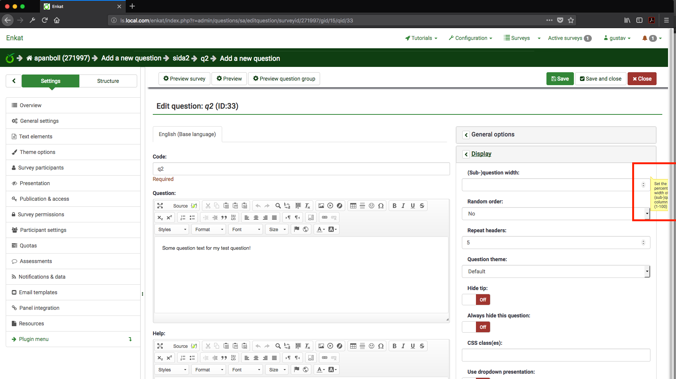Image resolution: width=676 pixels, height=379 pixels.
Task: Insert a link in the Question editor
Action: point(325,217)
